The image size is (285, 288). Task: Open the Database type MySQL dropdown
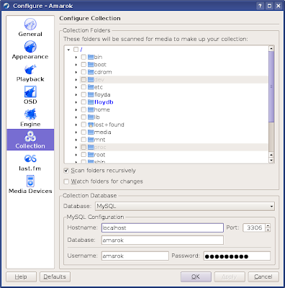[x=185, y=206]
